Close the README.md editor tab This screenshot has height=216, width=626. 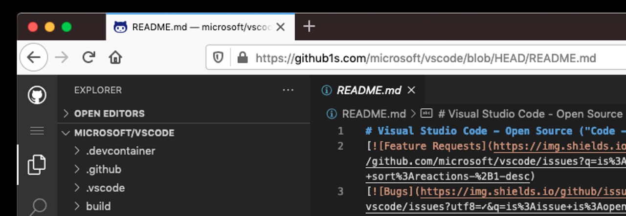tap(411, 90)
